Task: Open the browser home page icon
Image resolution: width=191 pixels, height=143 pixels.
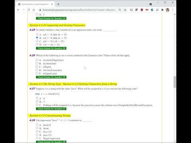Action: click(x=34, y=10)
